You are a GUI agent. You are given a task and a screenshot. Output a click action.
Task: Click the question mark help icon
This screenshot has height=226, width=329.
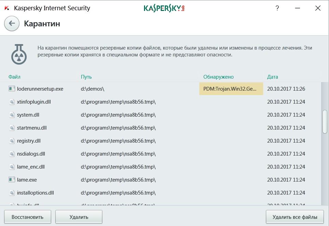tap(277, 9)
